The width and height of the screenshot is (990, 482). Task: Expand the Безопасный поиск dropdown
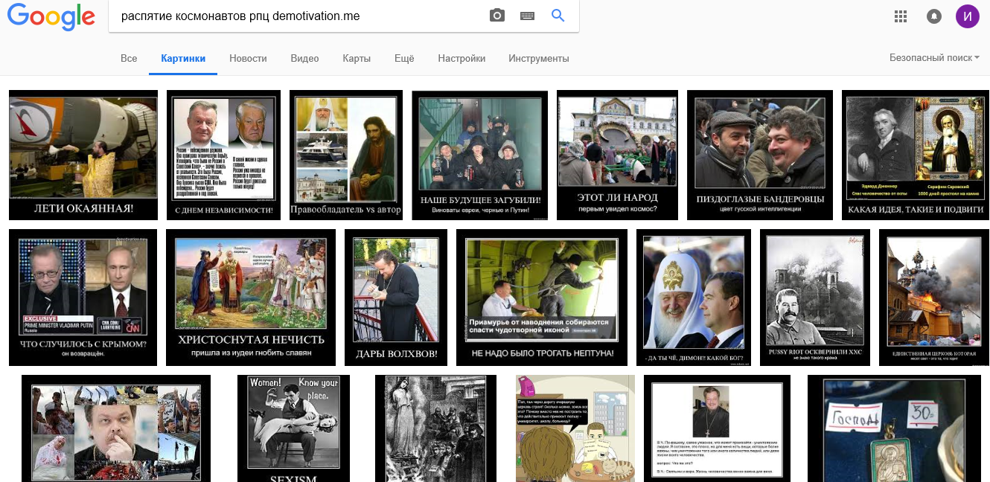click(934, 58)
